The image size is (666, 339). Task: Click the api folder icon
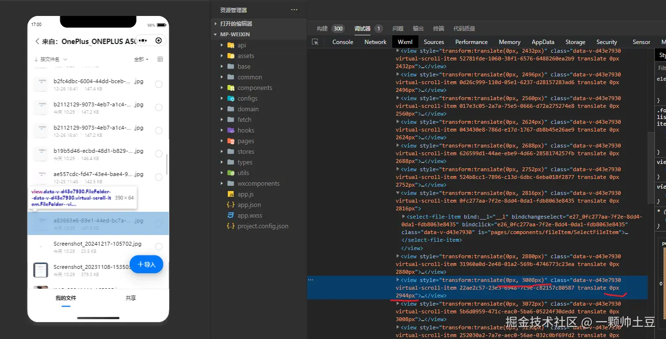pos(231,45)
